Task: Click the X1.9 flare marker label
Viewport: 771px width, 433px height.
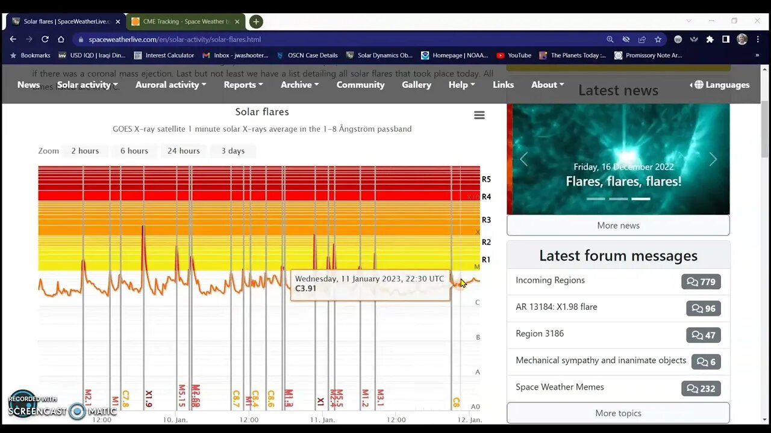Action: click(149, 398)
